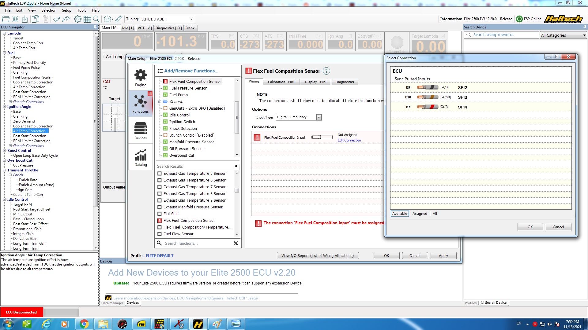The width and height of the screenshot is (588, 330).
Task: Click the functions list vertical scrollbar
Action: point(237,118)
